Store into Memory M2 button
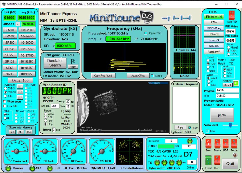This screenshot has height=173, width=242. point(20,132)
